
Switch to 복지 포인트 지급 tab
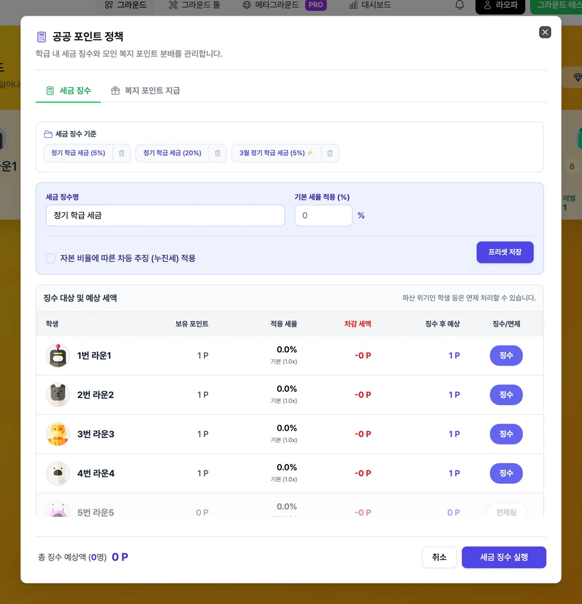pyautogui.click(x=145, y=91)
